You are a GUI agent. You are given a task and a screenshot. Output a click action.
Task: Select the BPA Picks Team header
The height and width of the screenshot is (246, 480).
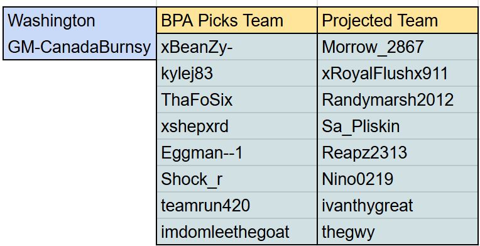click(237, 20)
